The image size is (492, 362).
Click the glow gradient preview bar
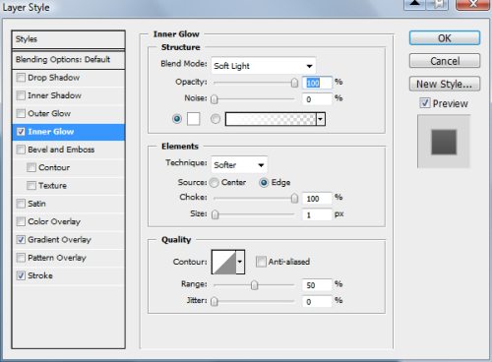coord(271,119)
